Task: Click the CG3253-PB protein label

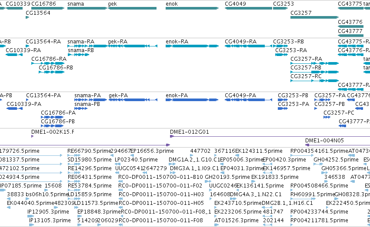Action: tap(293, 95)
